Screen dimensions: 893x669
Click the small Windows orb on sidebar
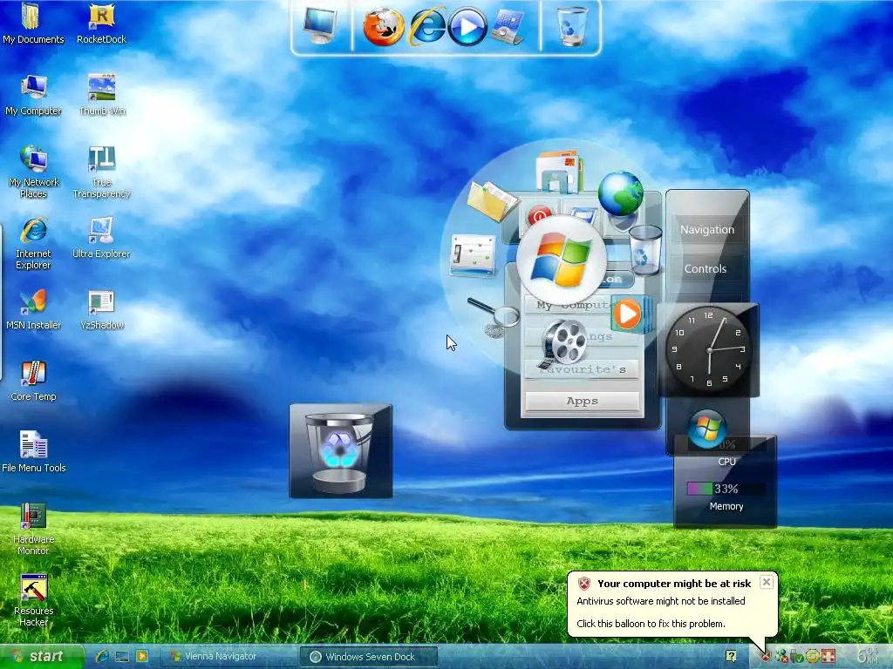click(x=706, y=429)
